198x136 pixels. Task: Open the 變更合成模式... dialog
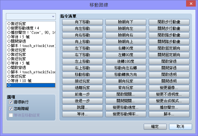(169, 101)
